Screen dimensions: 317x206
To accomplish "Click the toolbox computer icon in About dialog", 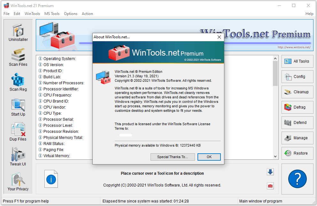I will pos(103,77).
